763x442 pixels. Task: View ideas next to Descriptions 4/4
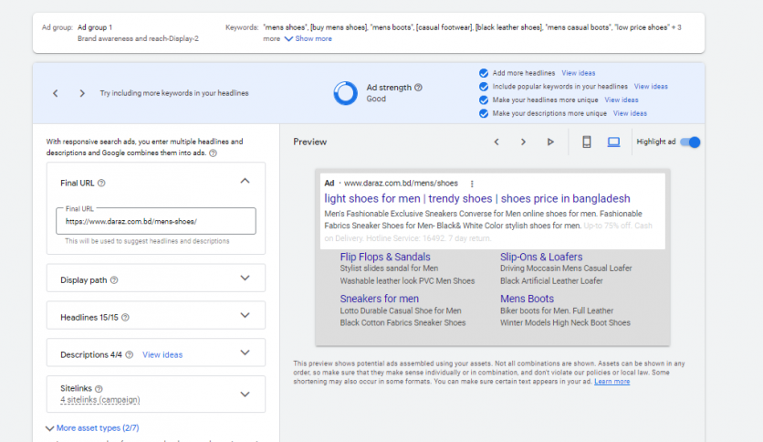coord(162,355)
